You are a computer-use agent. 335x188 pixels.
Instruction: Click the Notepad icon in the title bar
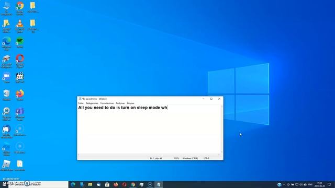coord(80,99)
